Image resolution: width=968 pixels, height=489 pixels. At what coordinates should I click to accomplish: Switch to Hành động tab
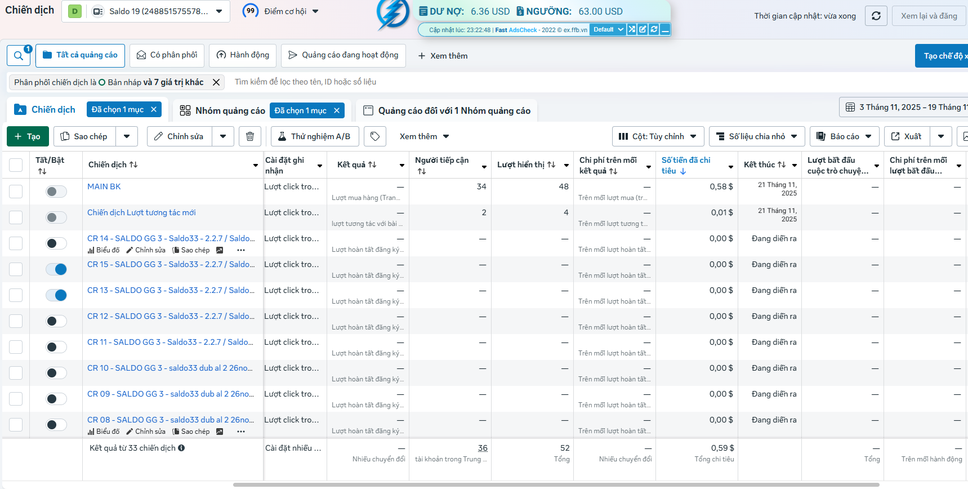click(243, 55)
